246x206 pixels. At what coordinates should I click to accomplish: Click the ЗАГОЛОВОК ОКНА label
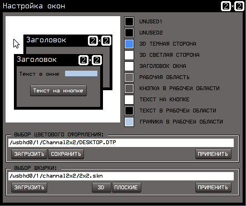coord(163,66)
